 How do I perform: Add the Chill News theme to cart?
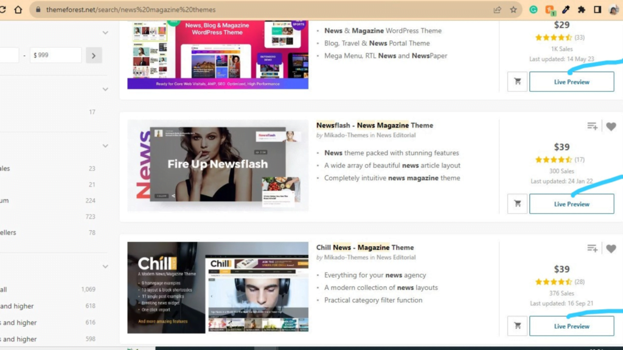[x=517, y=326]
